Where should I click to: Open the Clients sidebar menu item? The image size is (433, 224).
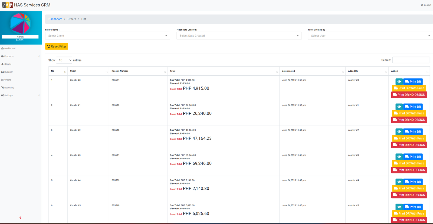point(8,64)
